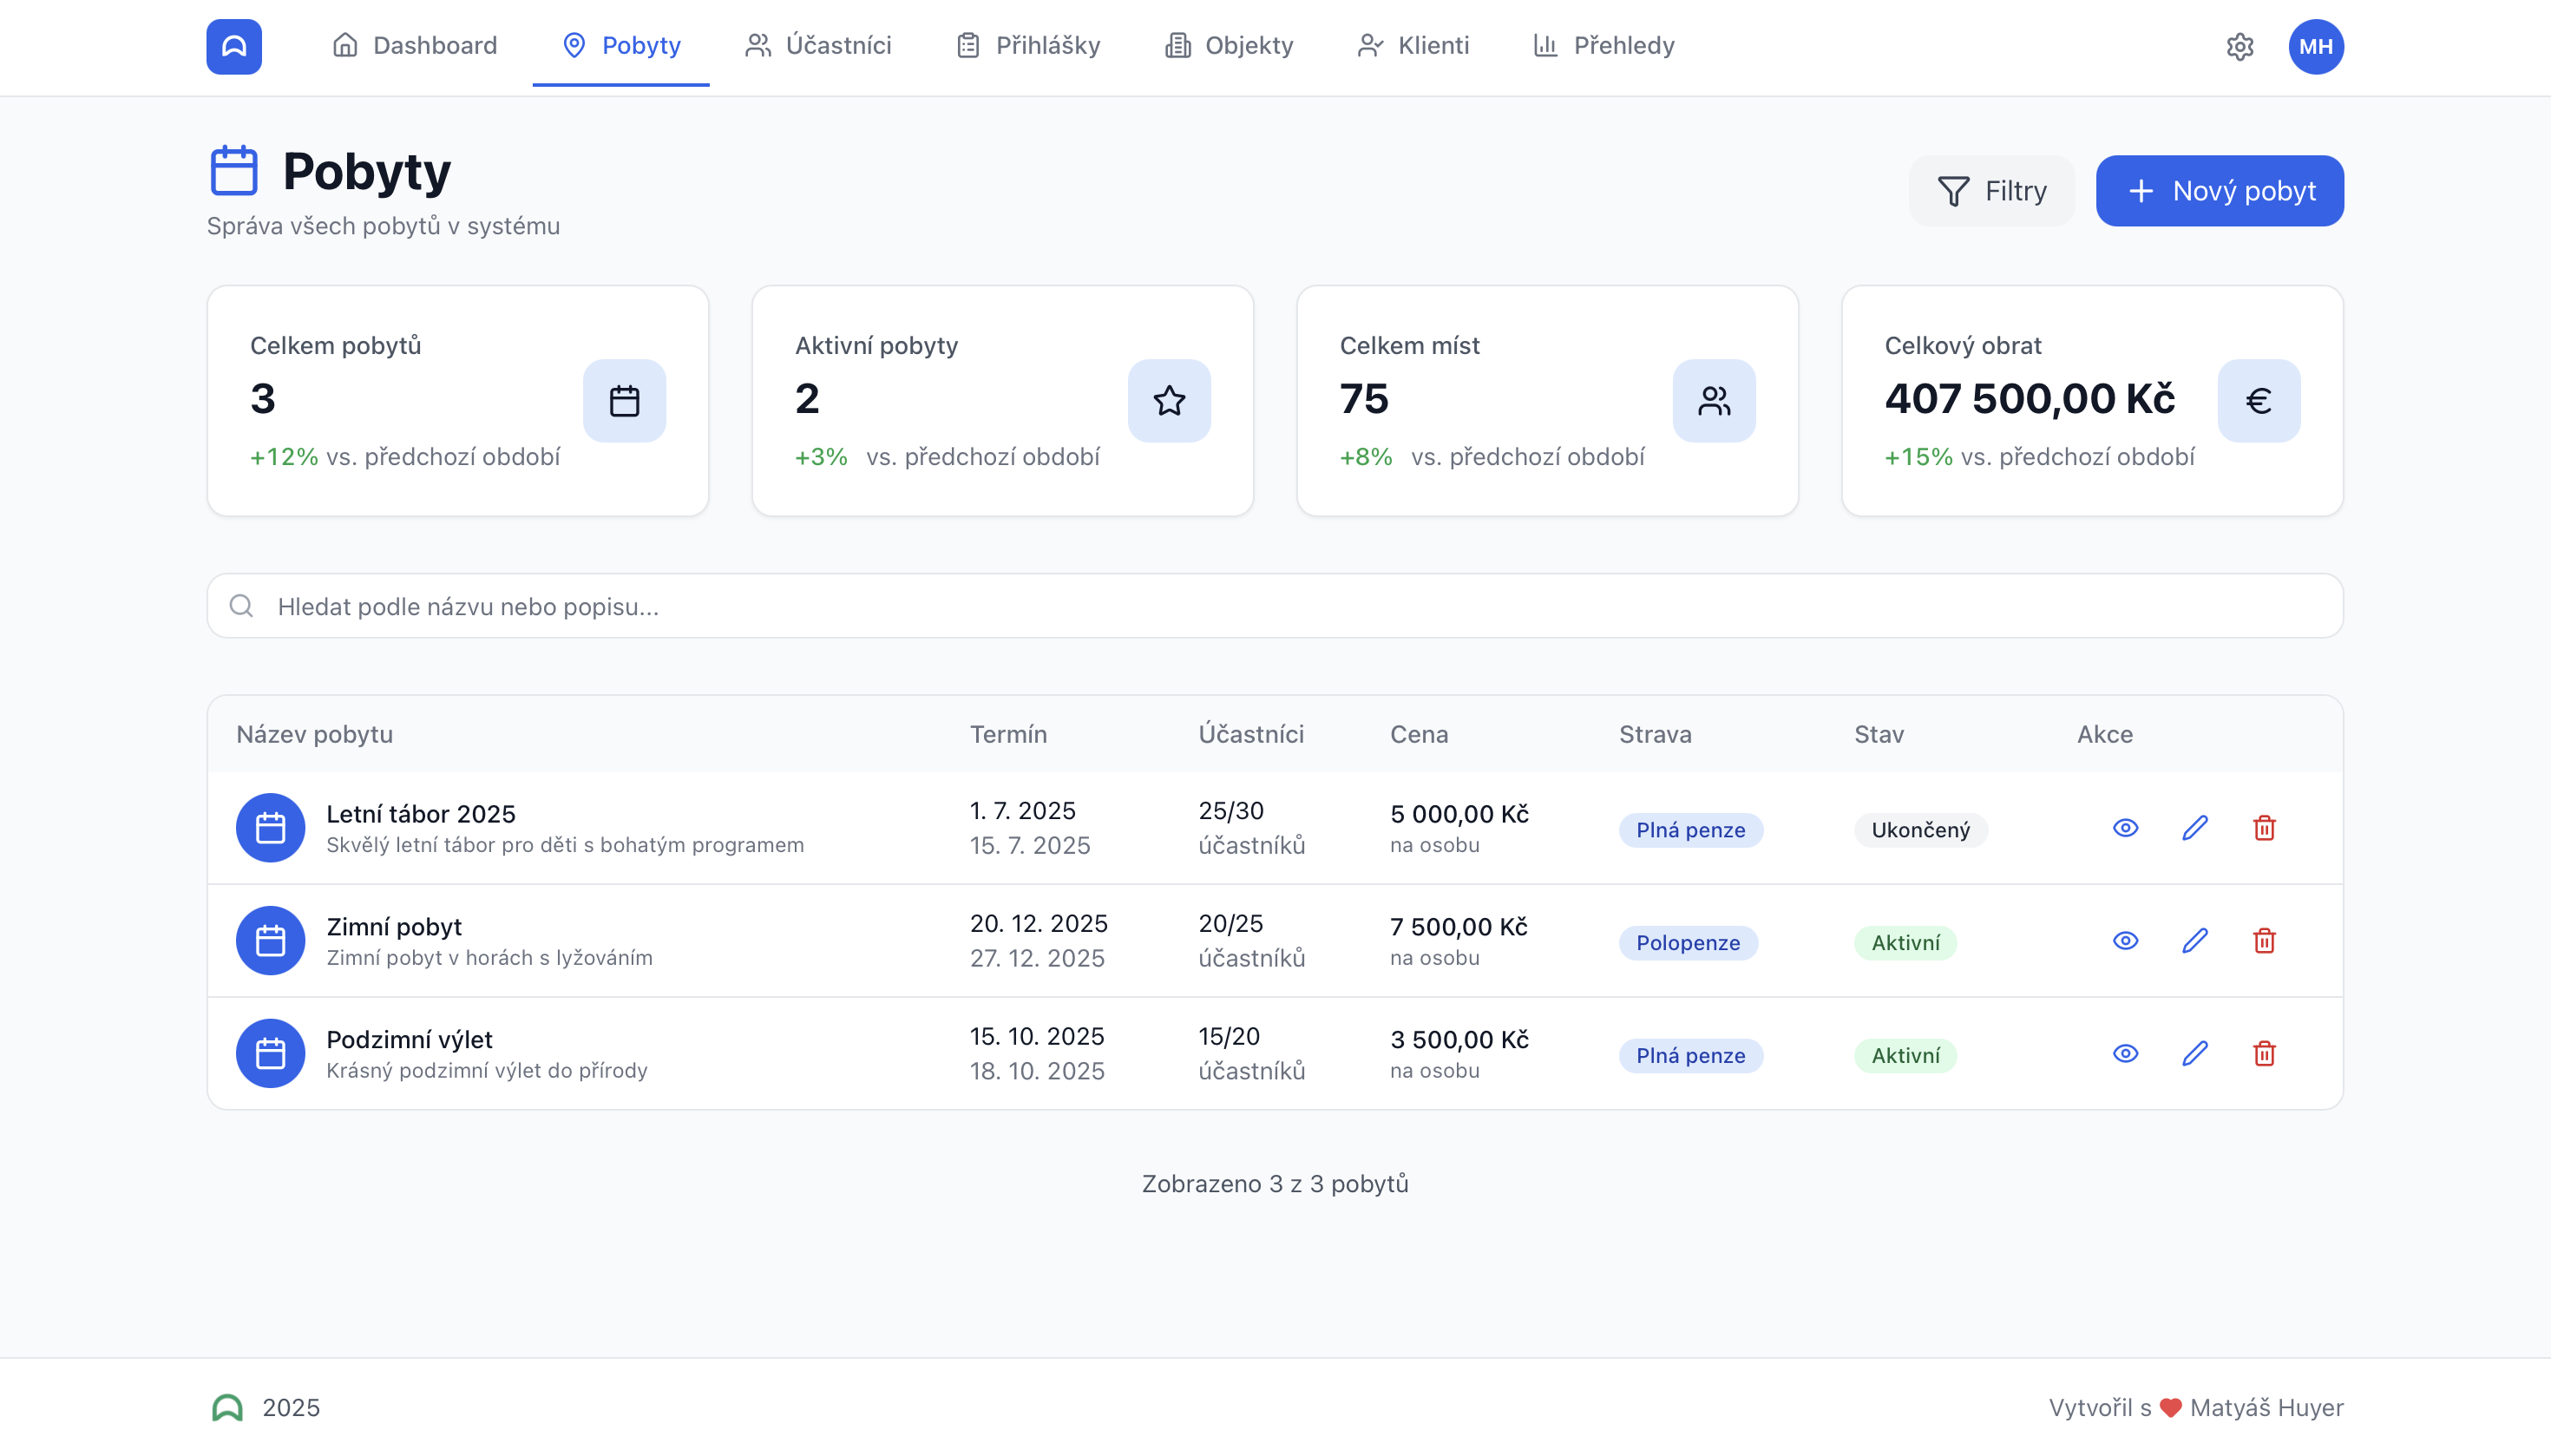Viewport: 2551px width, 1456px height.
Task: Click the eye icon for Podzimní výlet
Action: pos(2125,1054)
